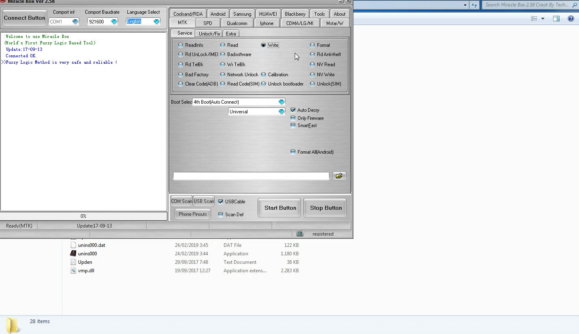This screenshot has height=334, width=579.
Task: Select the NV Write radio option
Action: pyautogui.click(x=312, y=75)
